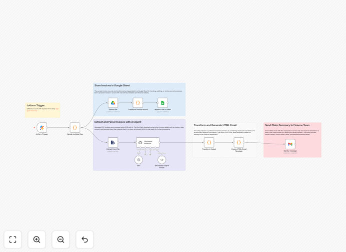Image resolution: width=346 pixels, height=252 pixels.
Task: Click the Upload file label
Action: (x=113, y=109)
